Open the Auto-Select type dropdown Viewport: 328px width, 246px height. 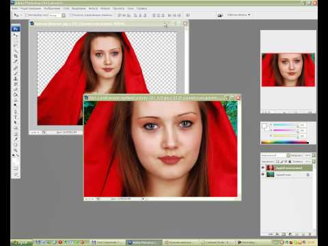pos(64,15)
